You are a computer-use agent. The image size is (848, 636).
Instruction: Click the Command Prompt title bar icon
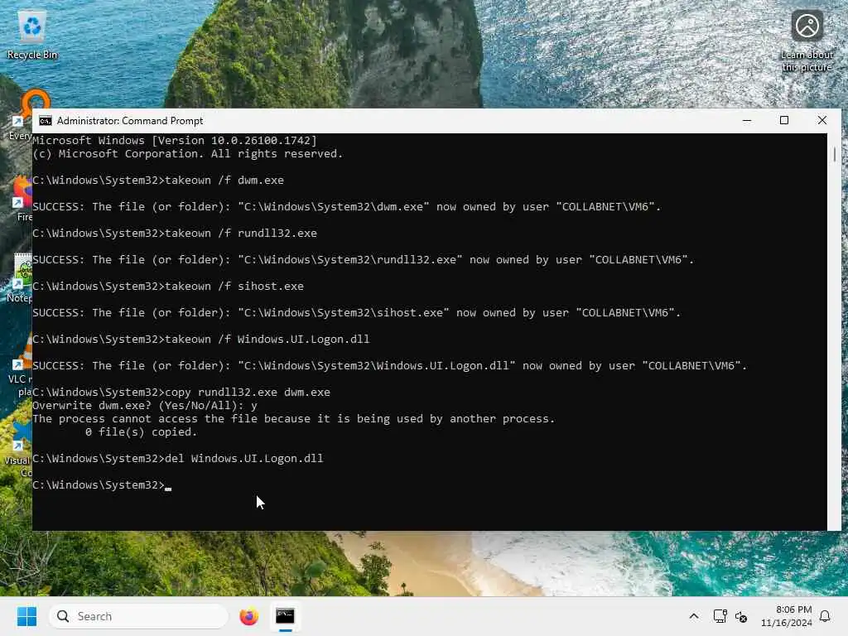(x=46, y=121)
